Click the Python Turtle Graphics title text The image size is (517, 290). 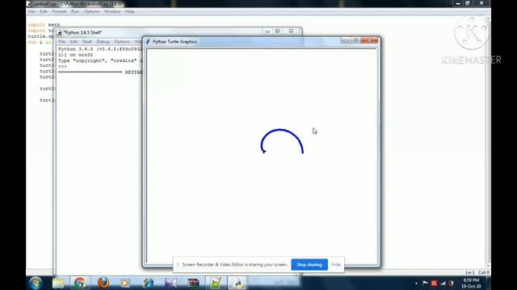(174, 42)
